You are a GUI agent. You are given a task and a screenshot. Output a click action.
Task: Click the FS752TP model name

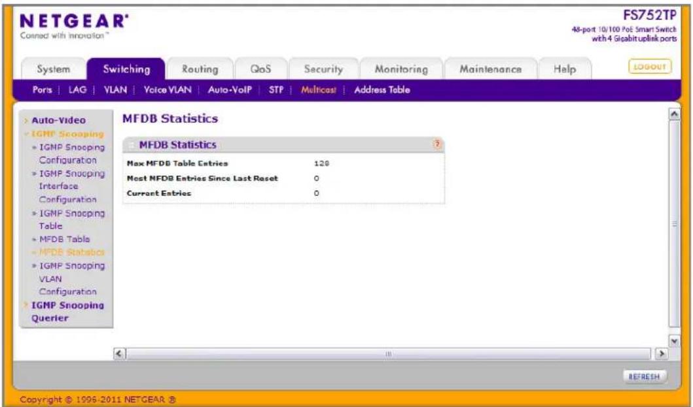click(x=649, y=16)
